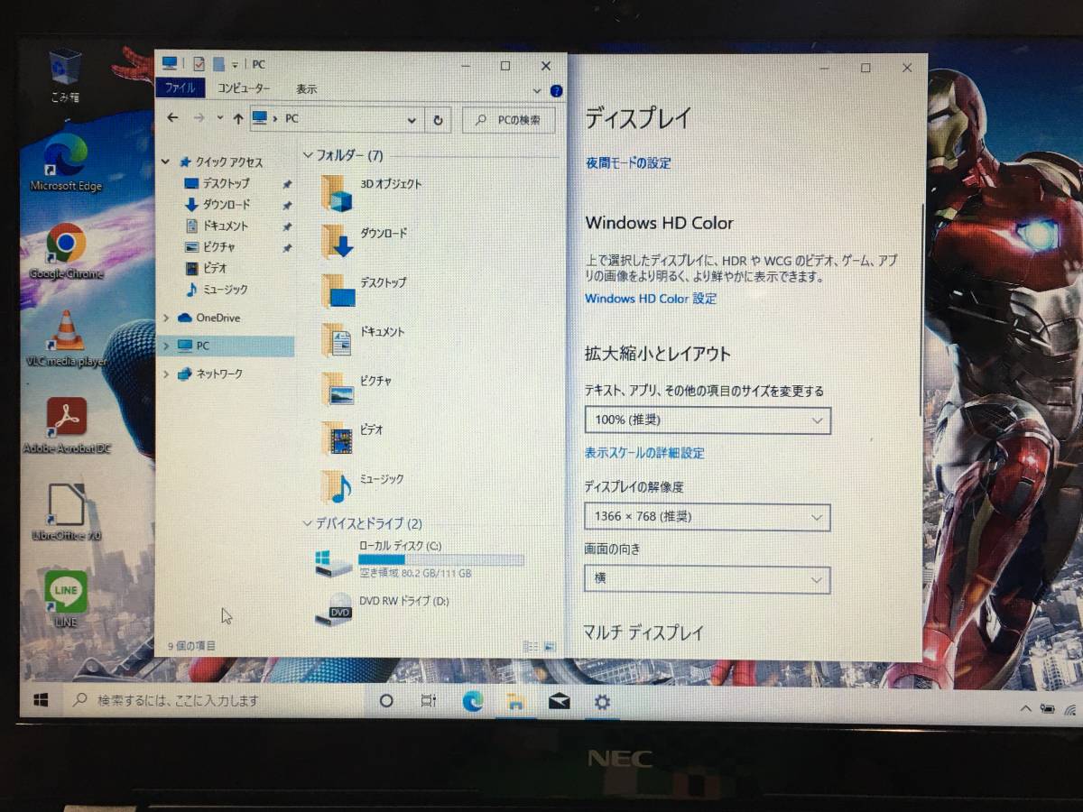Open Edge from the taskbar
Viewport: 1083px width, 812px height.
[472, 701]
